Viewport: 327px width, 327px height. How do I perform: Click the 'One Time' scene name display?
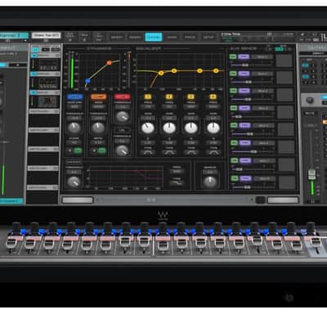(231, 34)
